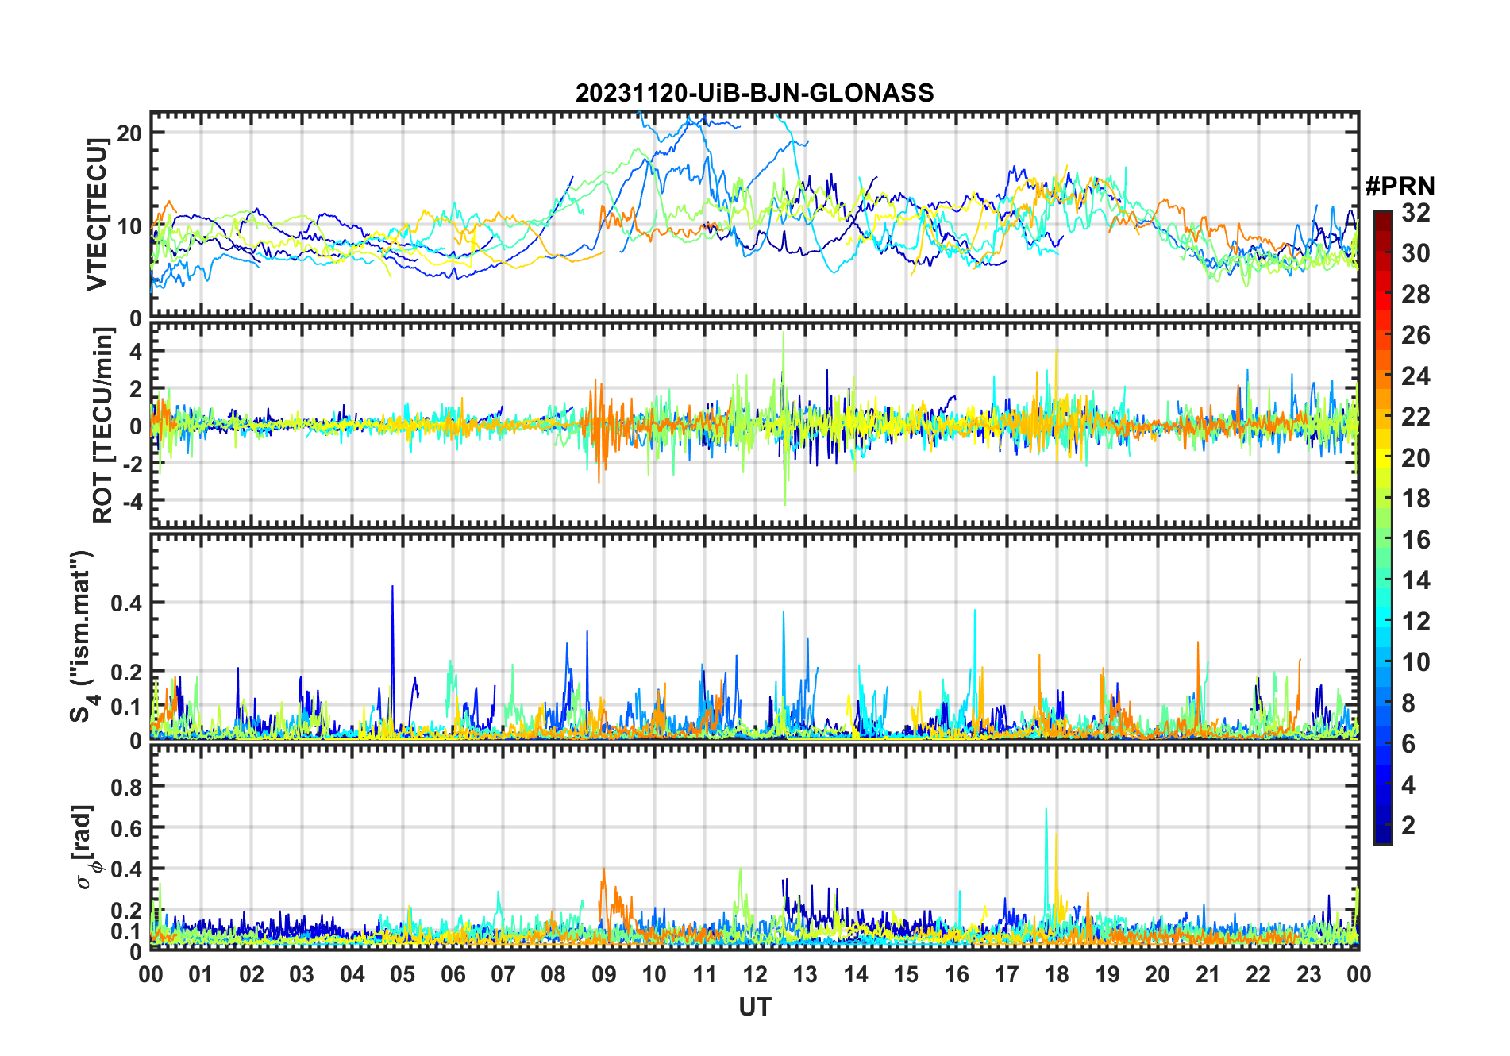
Task: Click x-axis tick label 15
Action: tap(906, 974)
